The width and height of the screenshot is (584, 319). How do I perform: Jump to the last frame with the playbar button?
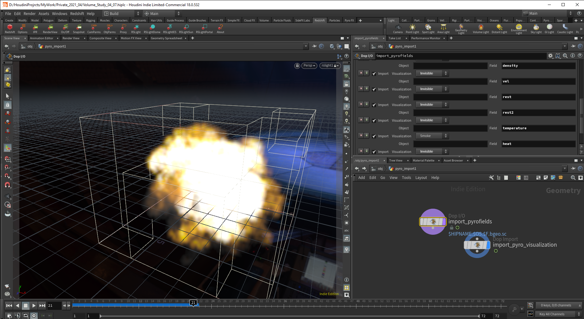coord(42,306)
